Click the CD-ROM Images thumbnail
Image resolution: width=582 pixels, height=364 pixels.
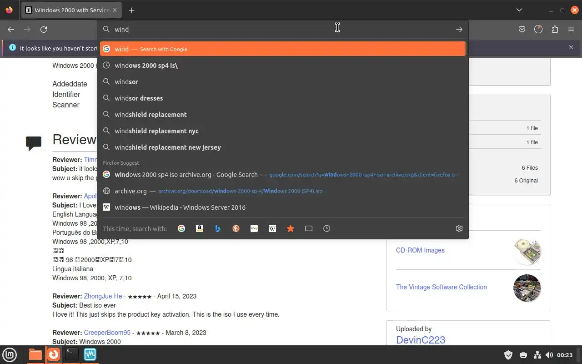pos(527,251)
